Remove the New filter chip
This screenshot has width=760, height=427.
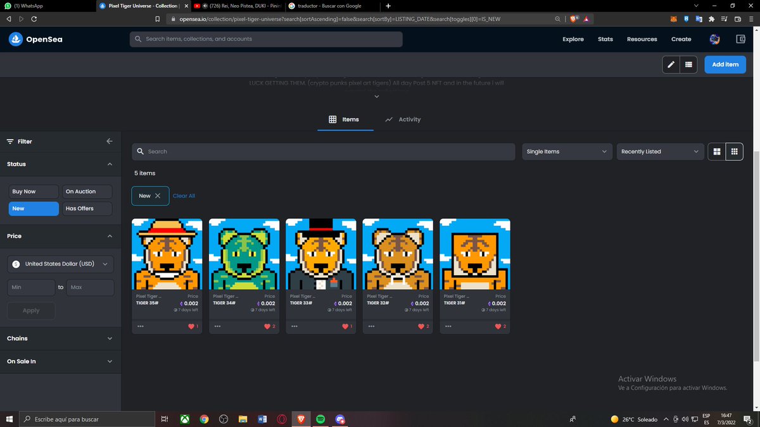158,196
